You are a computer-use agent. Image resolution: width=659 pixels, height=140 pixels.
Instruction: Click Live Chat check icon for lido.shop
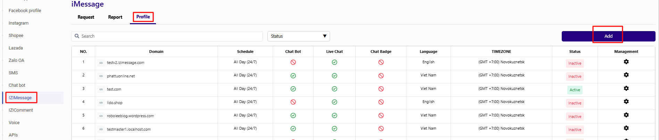click(x=335, y=102)
